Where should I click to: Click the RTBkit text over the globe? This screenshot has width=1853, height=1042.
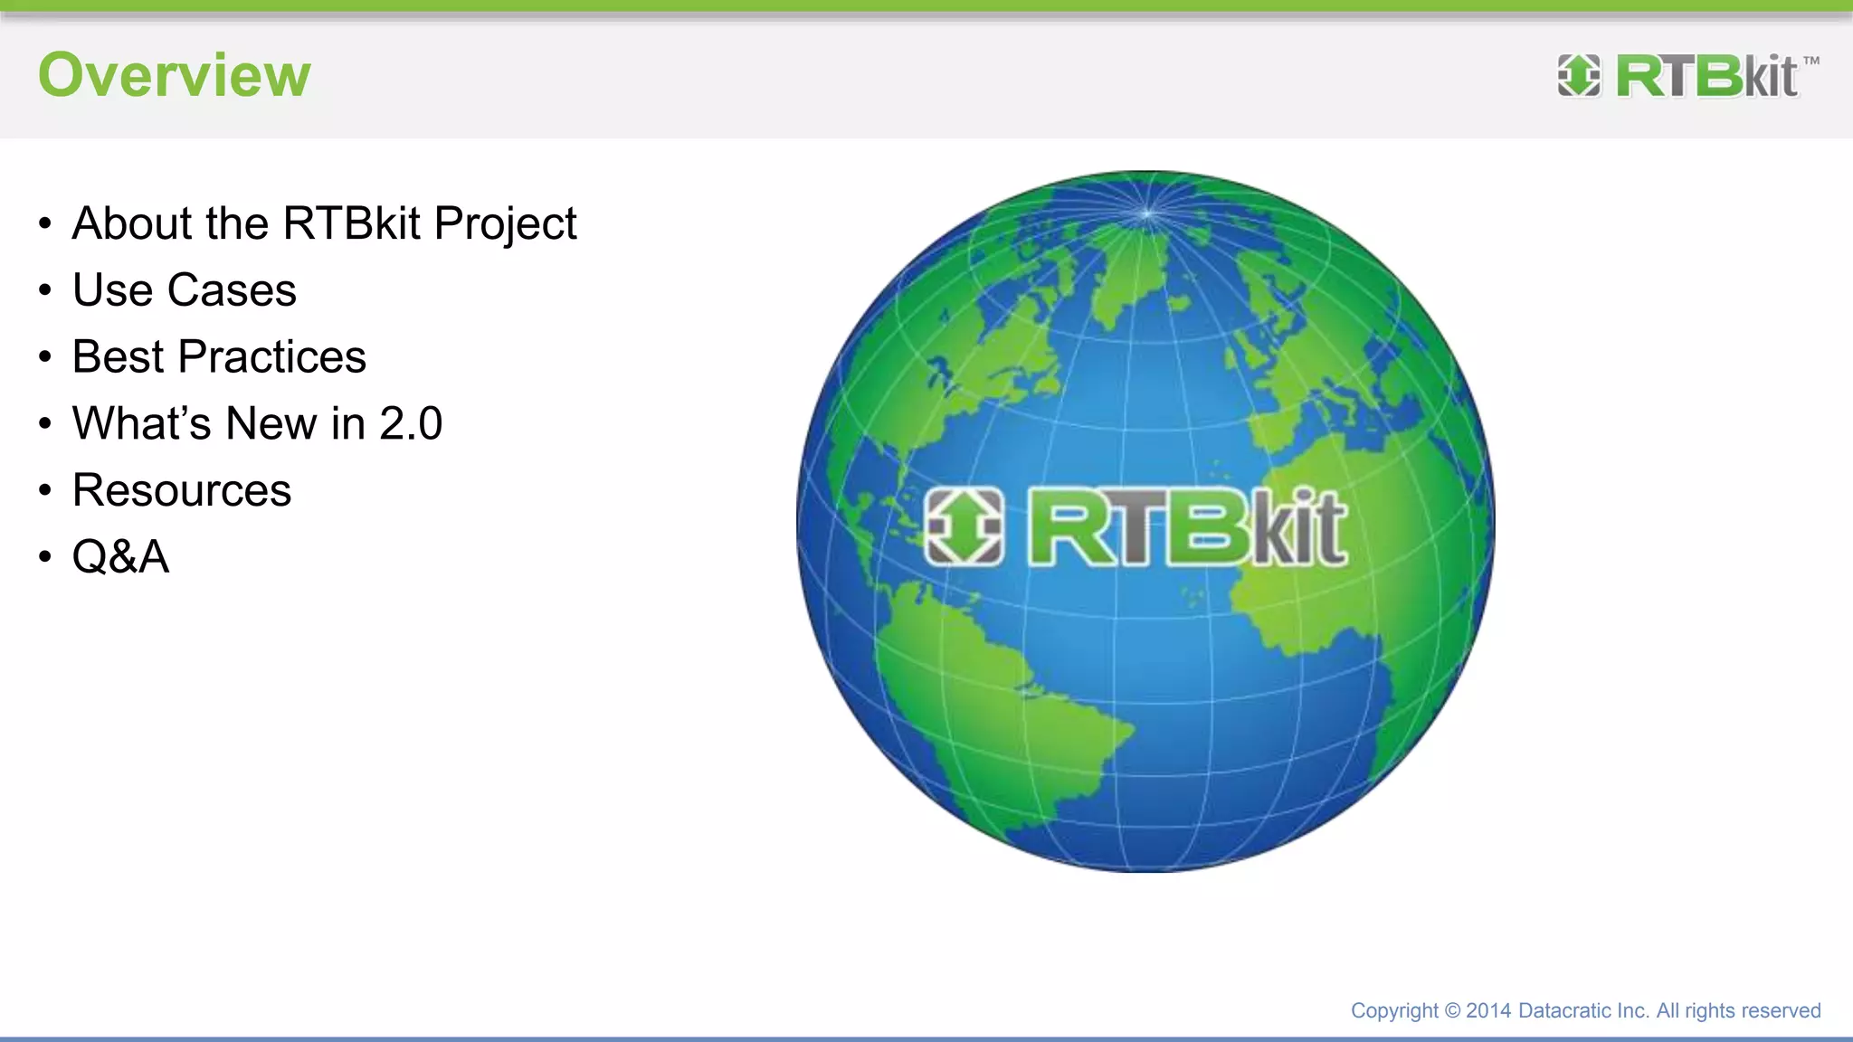click(1187, 529)
